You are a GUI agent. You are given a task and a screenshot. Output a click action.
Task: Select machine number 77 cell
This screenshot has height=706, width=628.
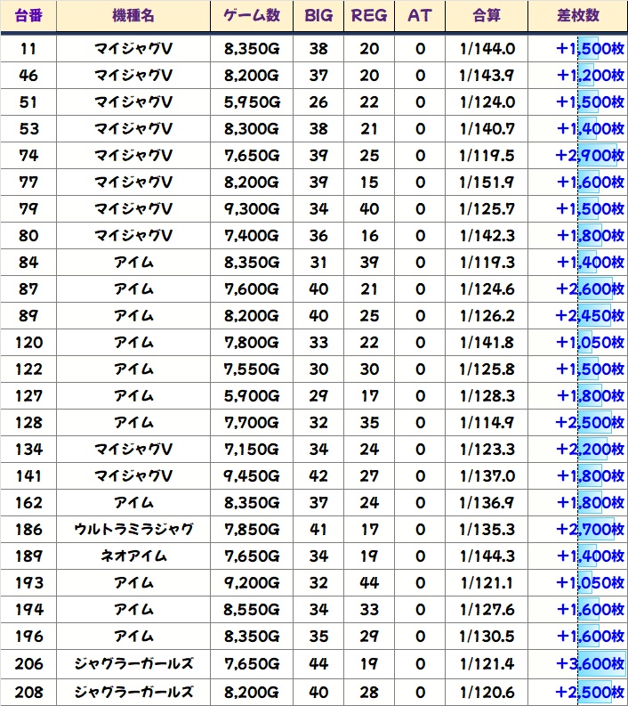coord(28,183)
